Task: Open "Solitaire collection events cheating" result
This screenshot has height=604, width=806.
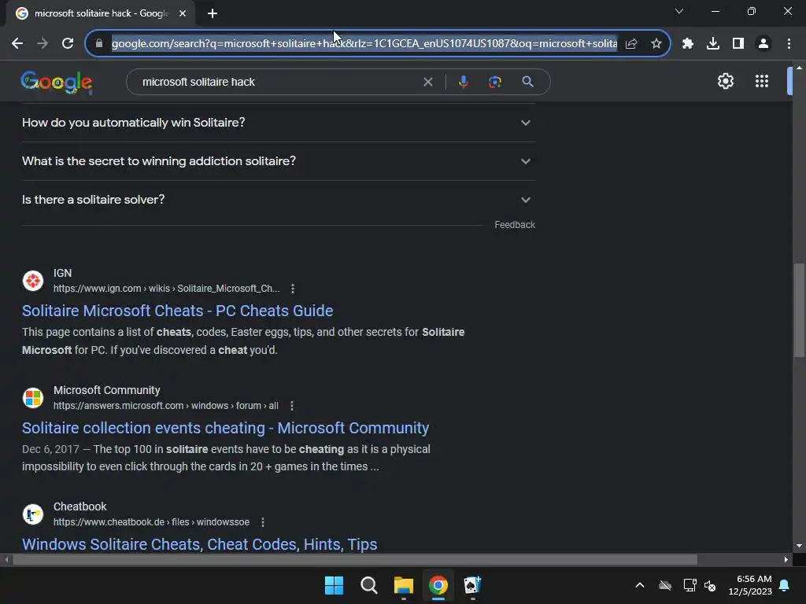Action: pos(225,428)
